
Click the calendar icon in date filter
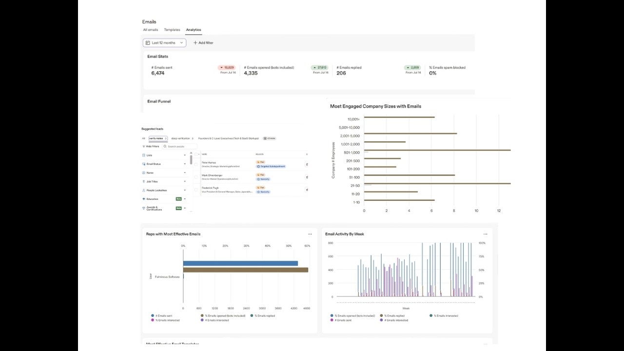[148, 43]
